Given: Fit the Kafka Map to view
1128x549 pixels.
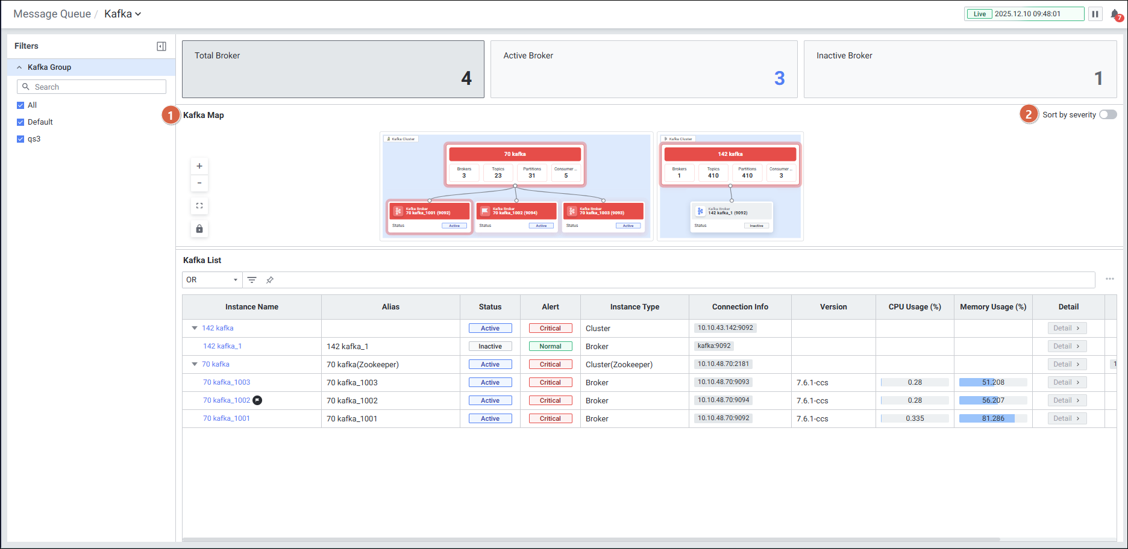Looking at the screenshot, I should 199,206.
